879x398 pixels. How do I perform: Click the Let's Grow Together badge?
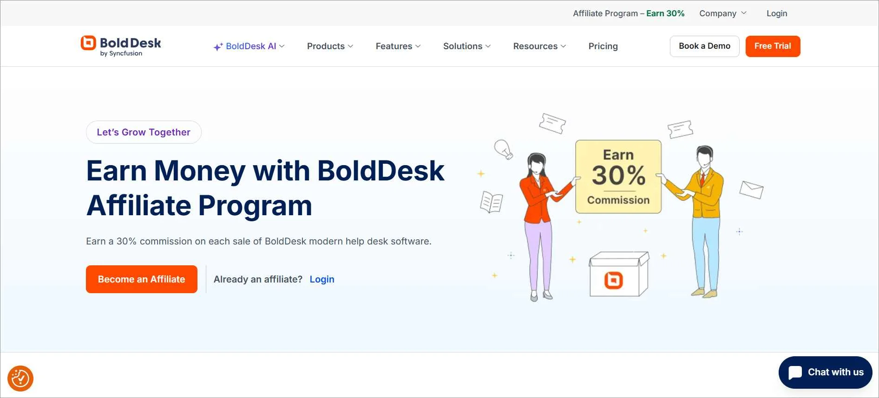click(x=144, y=132)
